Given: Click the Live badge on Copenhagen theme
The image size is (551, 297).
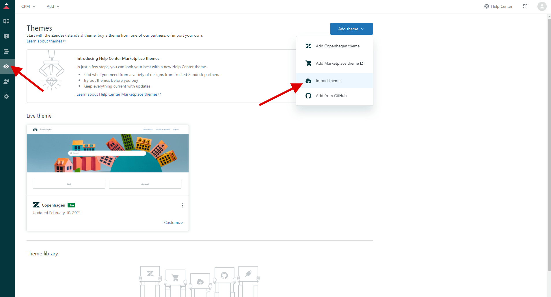Looking at the screenshot, I should (71, 205).
